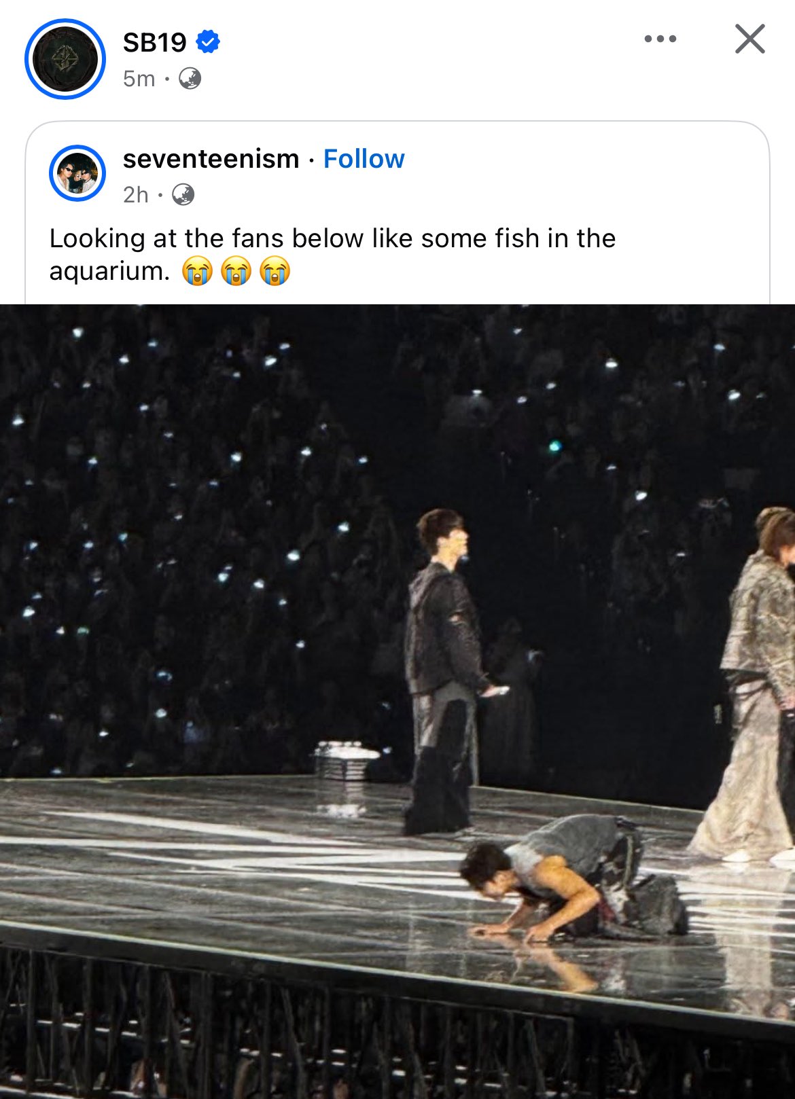The height and width of the screenshot is (1099, 795).
Task: Open SB19's profile picture
Action: point(65,59)
